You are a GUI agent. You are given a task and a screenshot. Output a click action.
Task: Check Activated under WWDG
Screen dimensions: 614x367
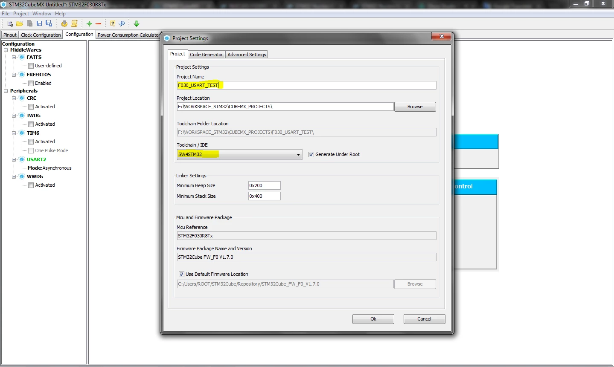pos(31,185)
